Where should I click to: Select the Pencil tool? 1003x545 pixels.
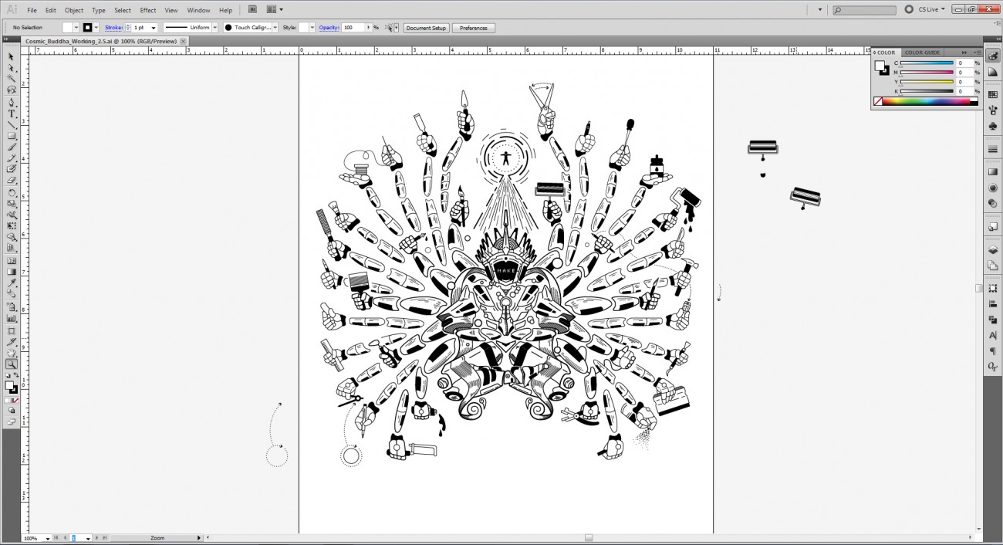[x=12, y=157]
